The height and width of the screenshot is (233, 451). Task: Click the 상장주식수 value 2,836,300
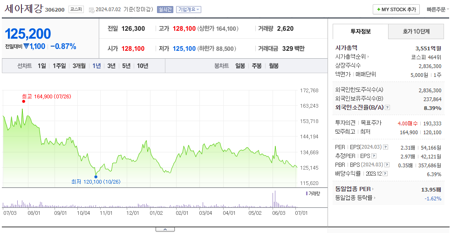(430, 66)
